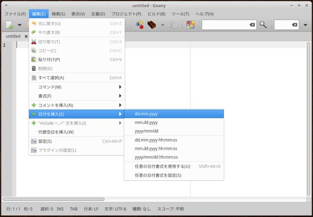Viewport: 313px width, 217px height.
Task: Choose 貼り付け(P) paste entry
Action: (x=77, y=60)
